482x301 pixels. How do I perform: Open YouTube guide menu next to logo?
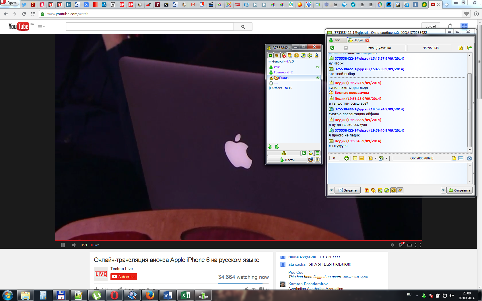click(41, 27)
